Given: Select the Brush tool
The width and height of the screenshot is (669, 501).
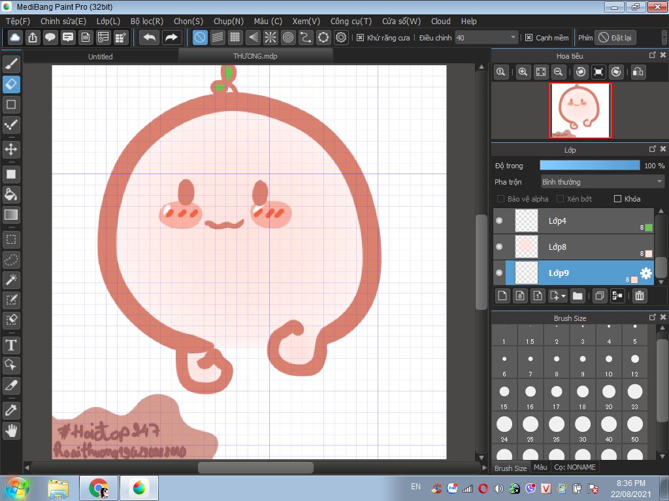Looking at the screenshot, I should (x=11, y=64).
